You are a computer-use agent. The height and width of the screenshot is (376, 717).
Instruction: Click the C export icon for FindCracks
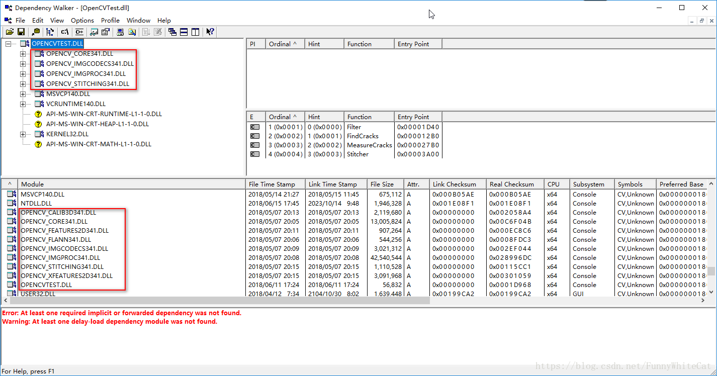pyautogui.click(x=255, y=136)
